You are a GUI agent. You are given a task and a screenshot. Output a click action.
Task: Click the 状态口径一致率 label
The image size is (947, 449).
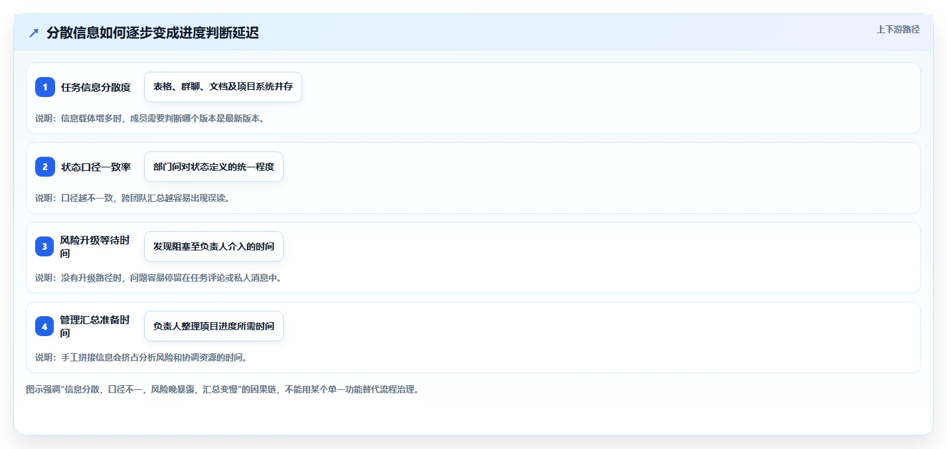click(x=96, y=167)
